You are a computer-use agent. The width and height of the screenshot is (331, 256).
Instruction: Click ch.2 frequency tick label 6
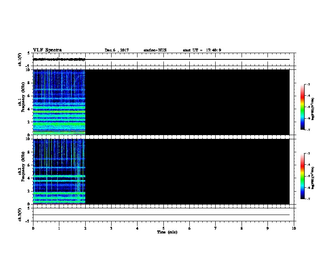click(29, 165)
